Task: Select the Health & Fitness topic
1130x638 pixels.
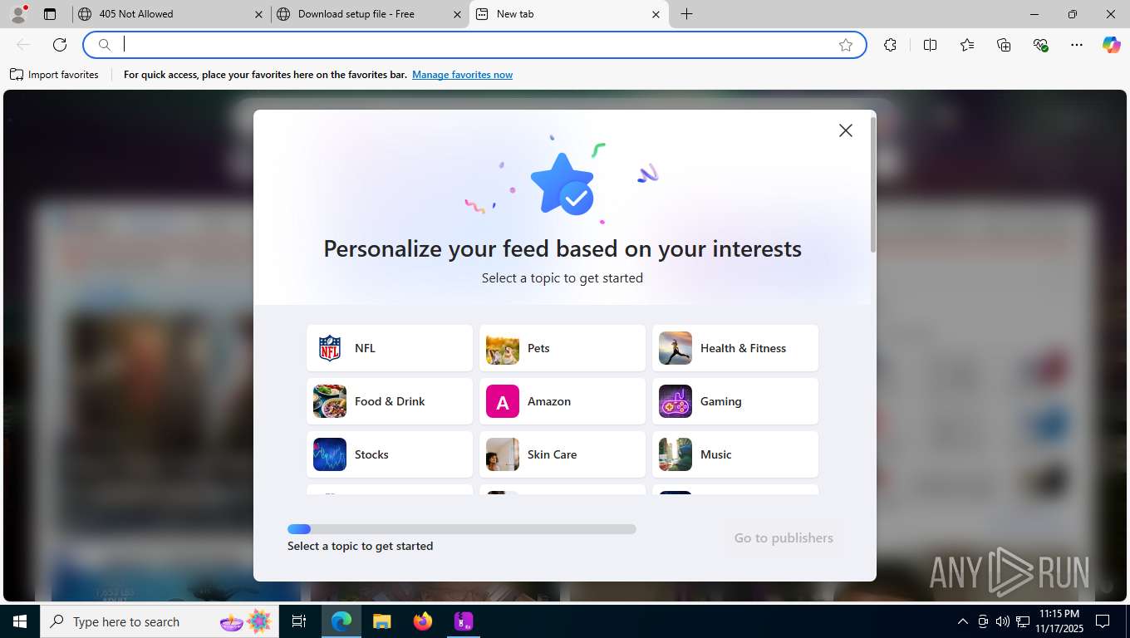Action: point(735,348)
